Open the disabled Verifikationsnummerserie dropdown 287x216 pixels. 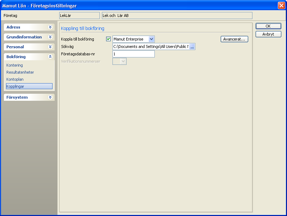123,61
